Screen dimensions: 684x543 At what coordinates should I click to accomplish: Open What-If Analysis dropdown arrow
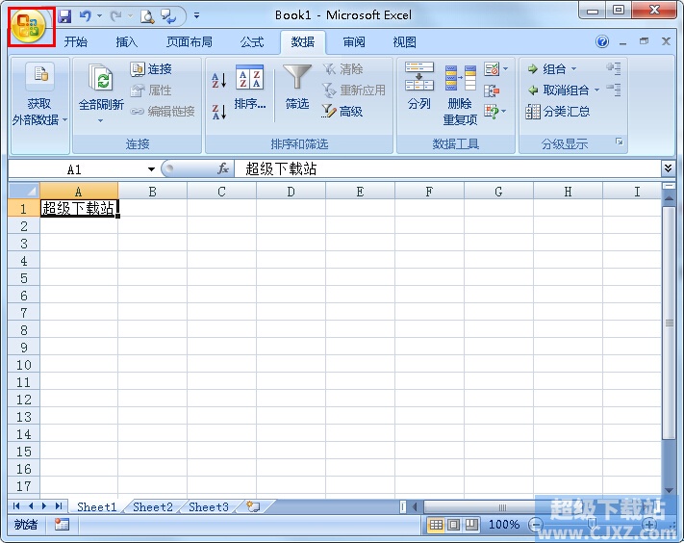504,112
